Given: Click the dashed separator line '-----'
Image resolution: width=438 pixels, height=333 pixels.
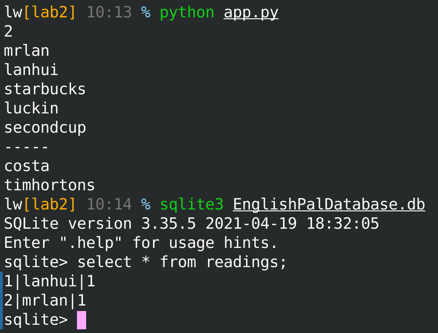Looking at the screenshot, I should click(27, 147).
